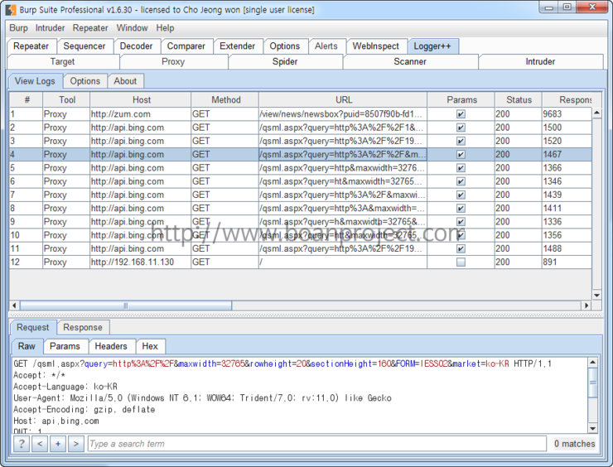Sort by the Method column header

tap(226, 100)
